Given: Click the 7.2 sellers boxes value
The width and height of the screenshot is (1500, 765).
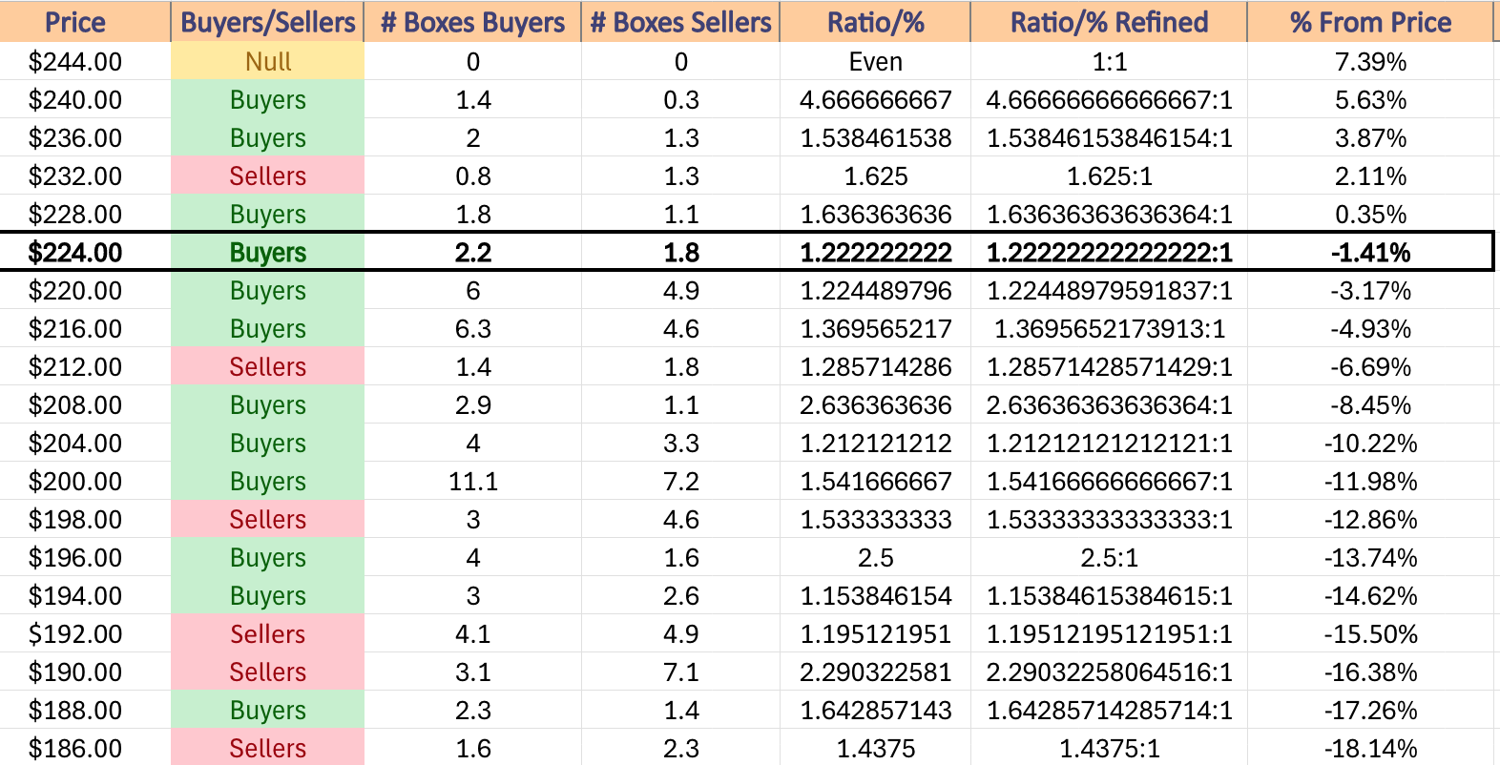Looking at the screenshot, I should 680,481.
